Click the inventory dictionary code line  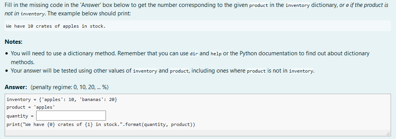click(62, 99)
